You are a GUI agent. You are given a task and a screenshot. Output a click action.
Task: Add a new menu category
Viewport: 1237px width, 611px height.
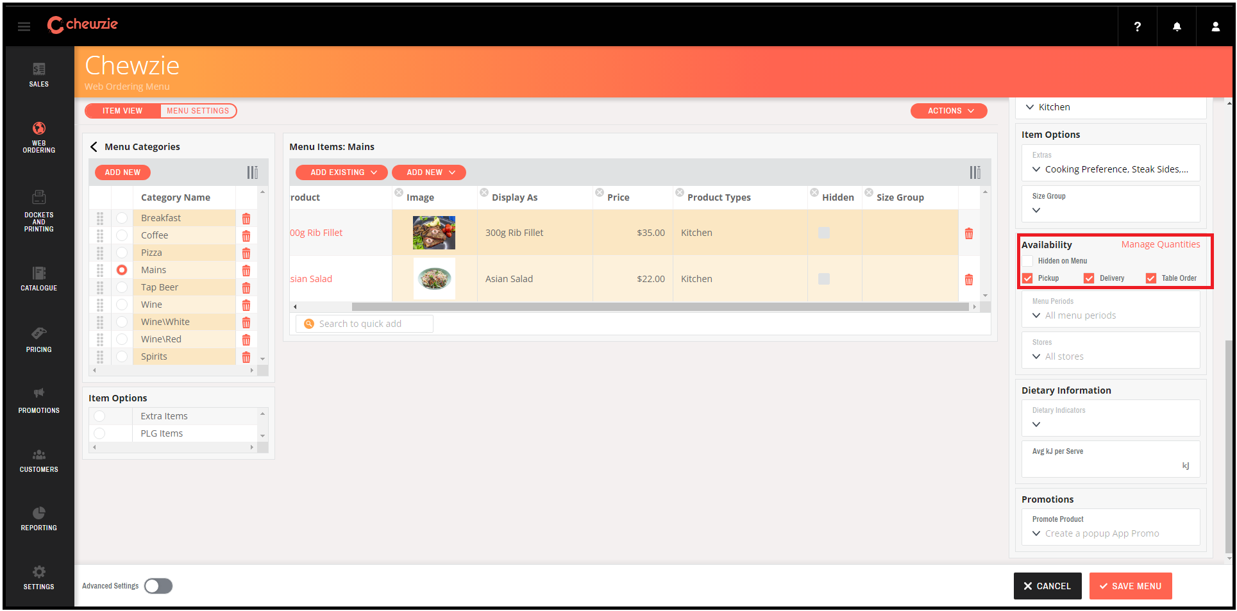(122, 172)
